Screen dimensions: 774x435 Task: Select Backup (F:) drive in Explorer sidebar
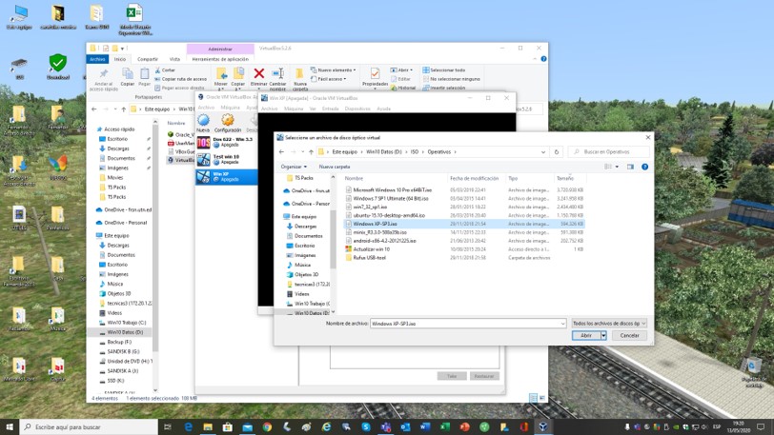click(x=115, y=342)
